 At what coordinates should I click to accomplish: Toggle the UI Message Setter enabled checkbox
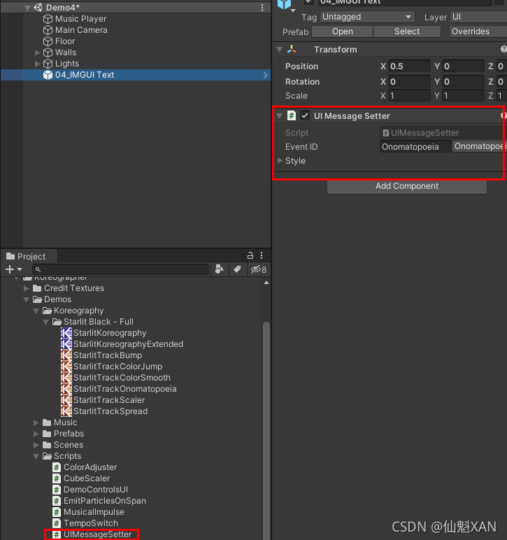pyautogui.click(x=305, y=115)
